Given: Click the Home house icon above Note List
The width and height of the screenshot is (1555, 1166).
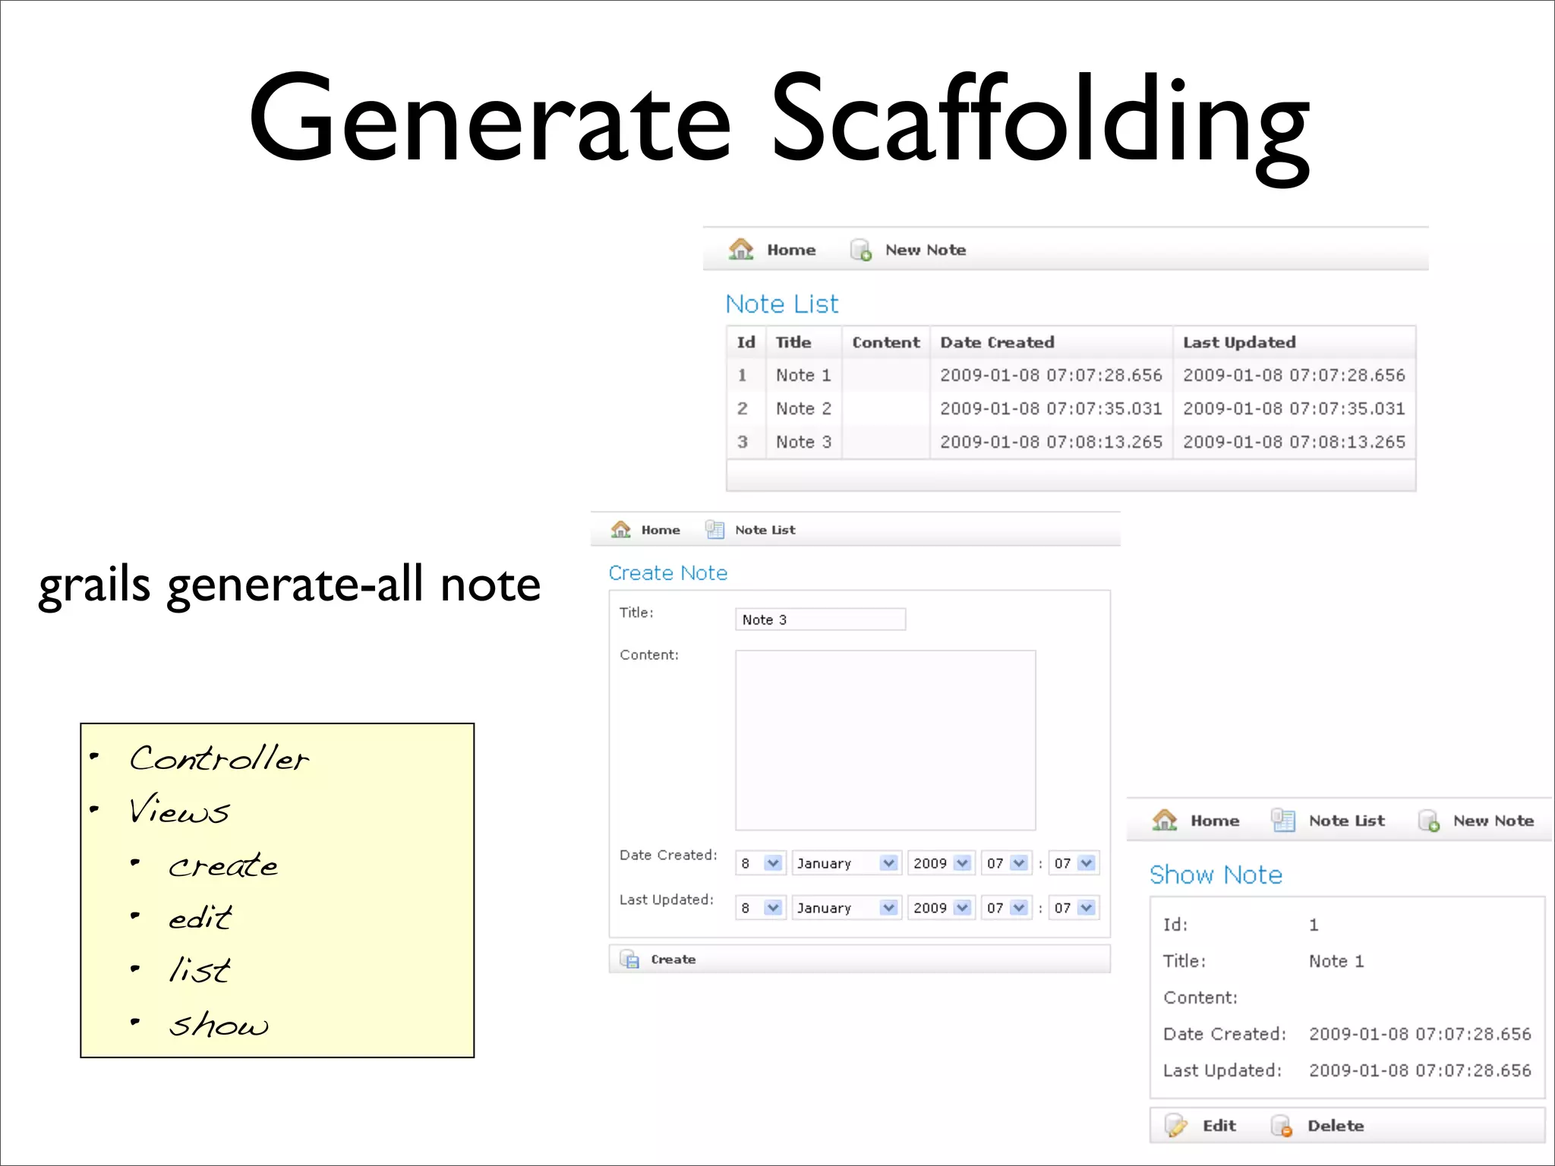Looking at the screenshot, I should (x=740, y=250).
